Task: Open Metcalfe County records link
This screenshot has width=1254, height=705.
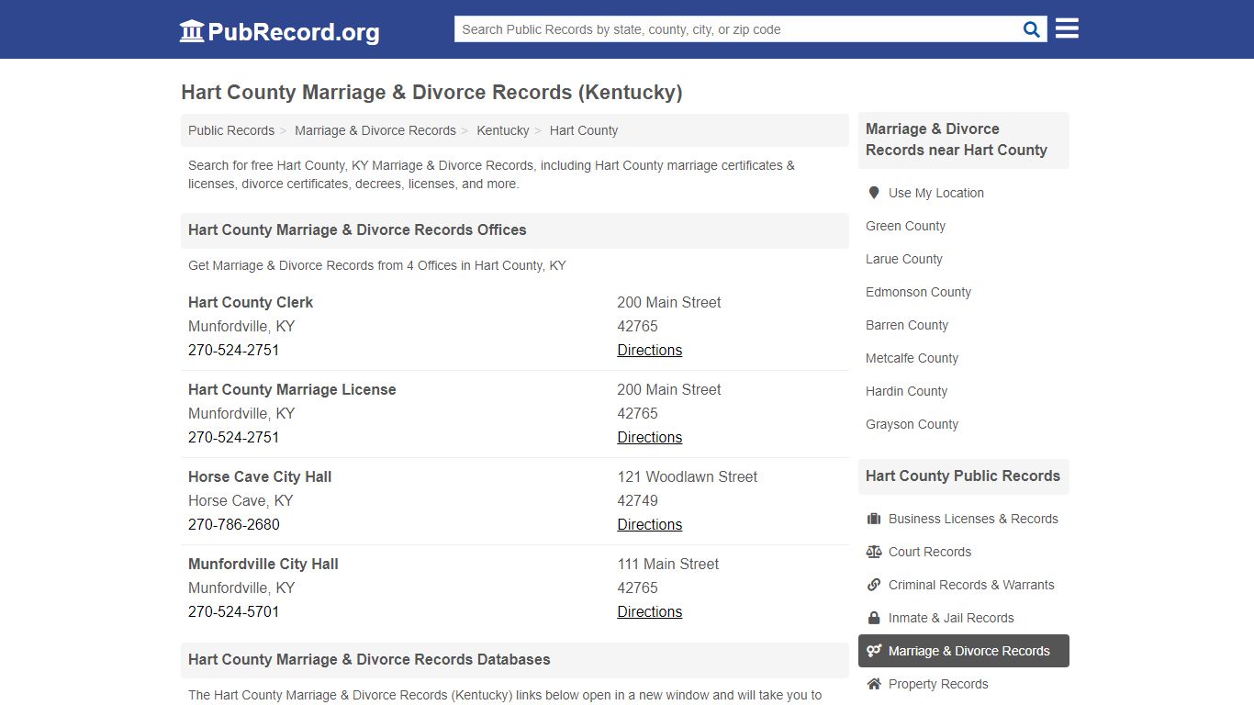Action: click(912, 358)
